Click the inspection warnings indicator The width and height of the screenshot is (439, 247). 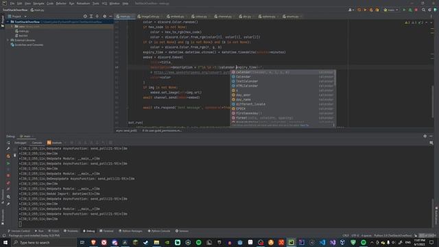(x=414, y=23)
